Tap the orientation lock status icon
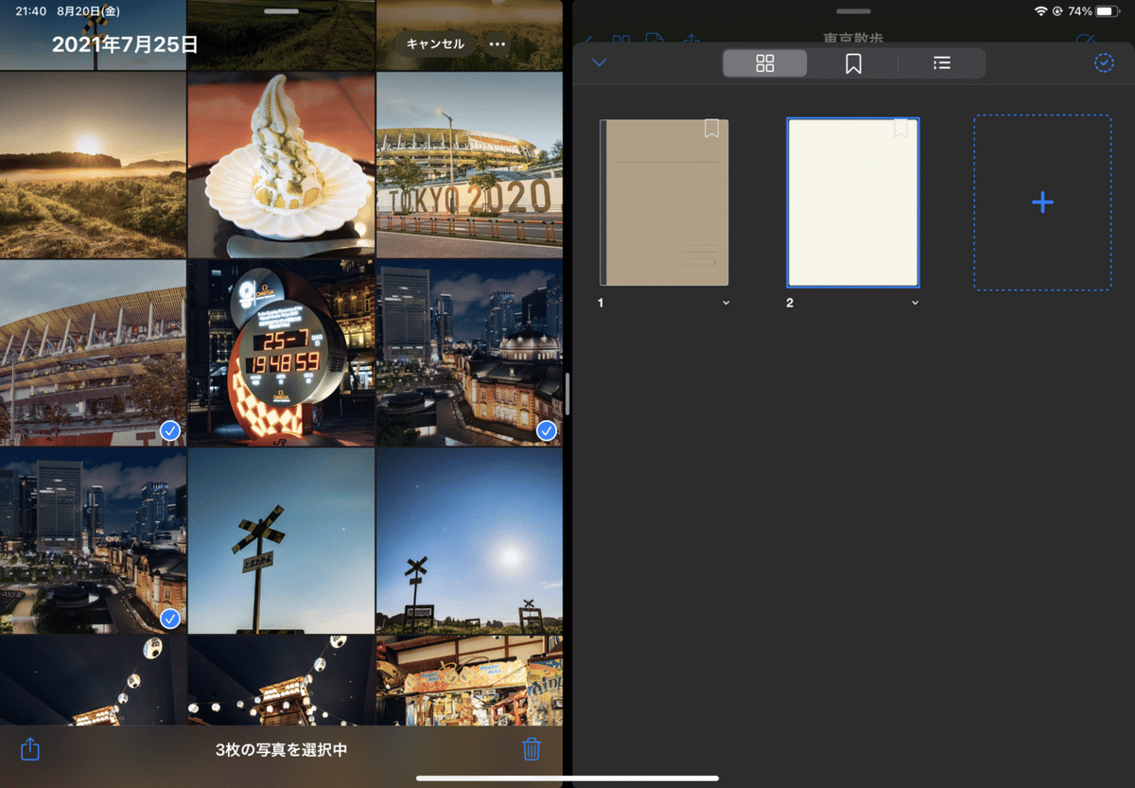 pos(1057,11)
